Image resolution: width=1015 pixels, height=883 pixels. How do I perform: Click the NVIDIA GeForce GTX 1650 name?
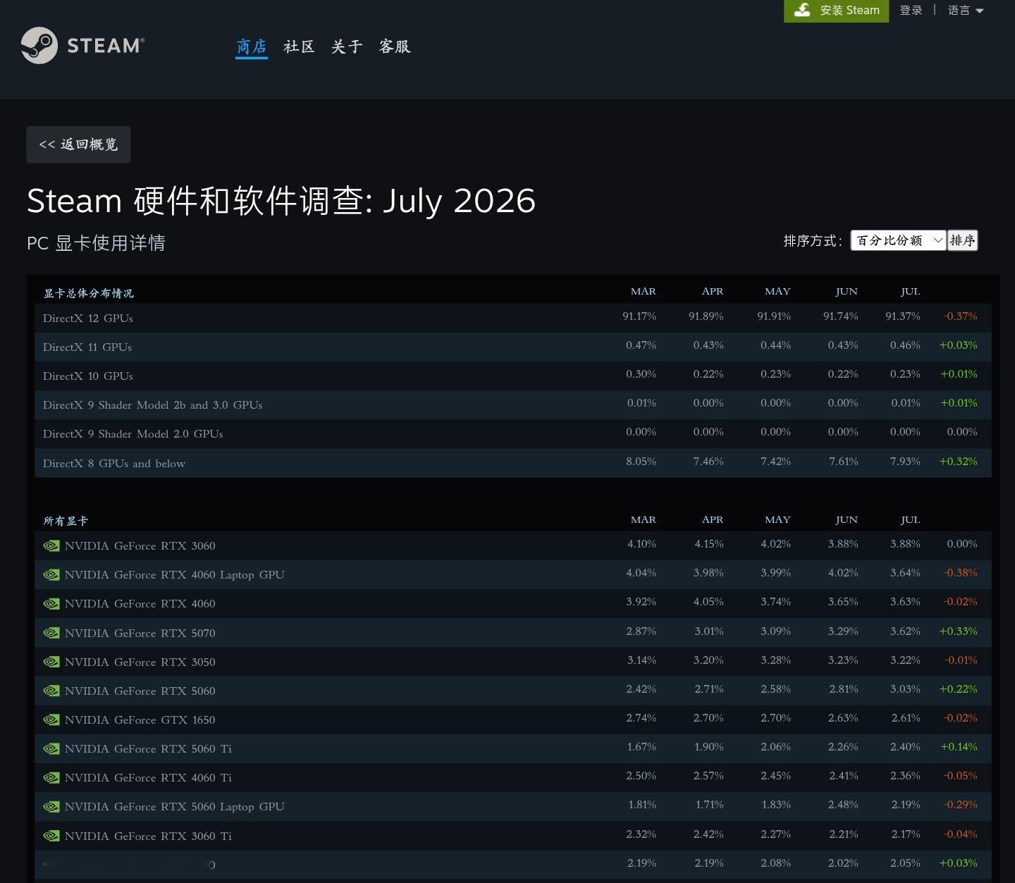click(140, 720)
